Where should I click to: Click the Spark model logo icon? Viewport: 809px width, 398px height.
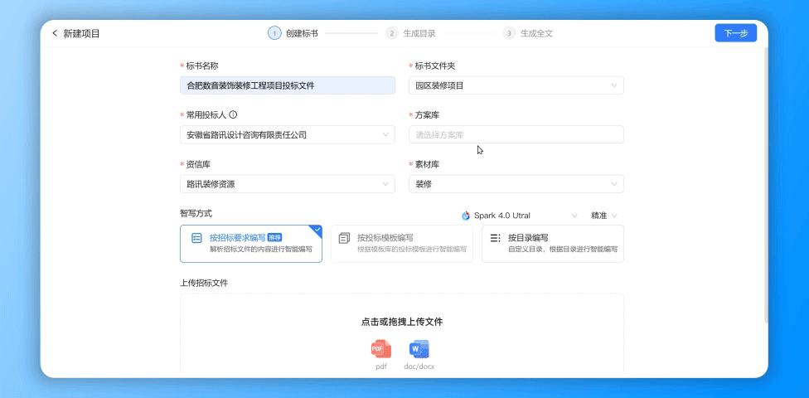pos(466,216)
